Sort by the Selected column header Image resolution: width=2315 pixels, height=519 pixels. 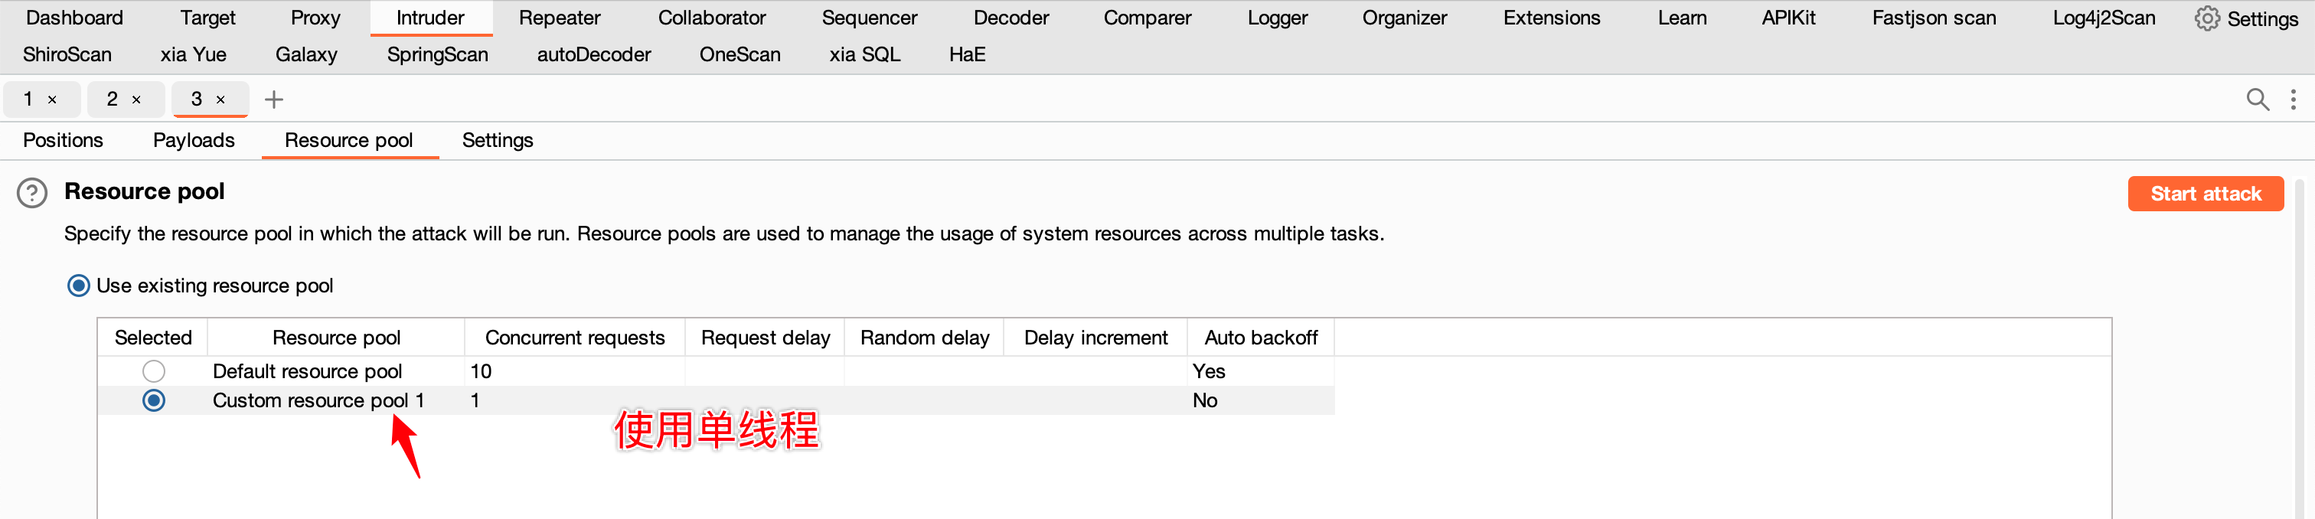[x=154, y=338]
